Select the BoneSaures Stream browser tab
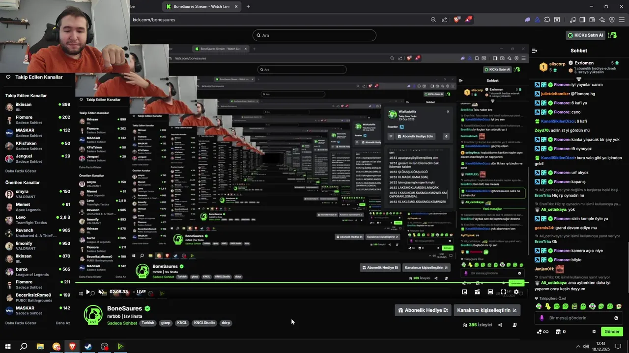 201,6
